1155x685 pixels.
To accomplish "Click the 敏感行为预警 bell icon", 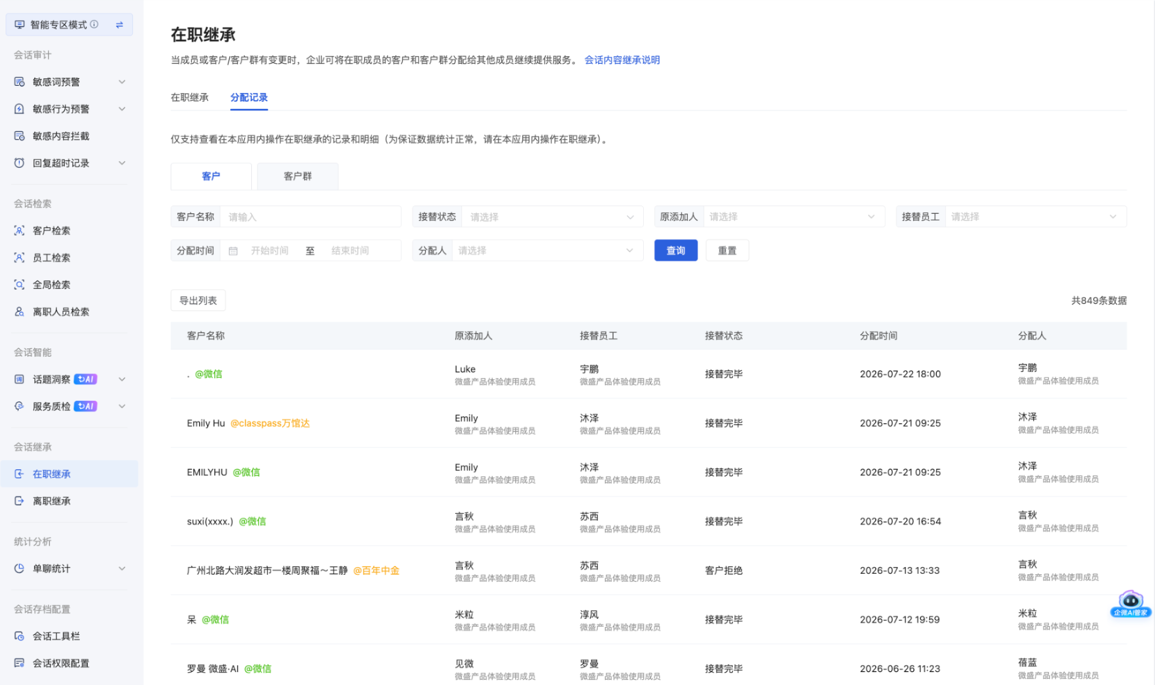I will pos(19,109).
